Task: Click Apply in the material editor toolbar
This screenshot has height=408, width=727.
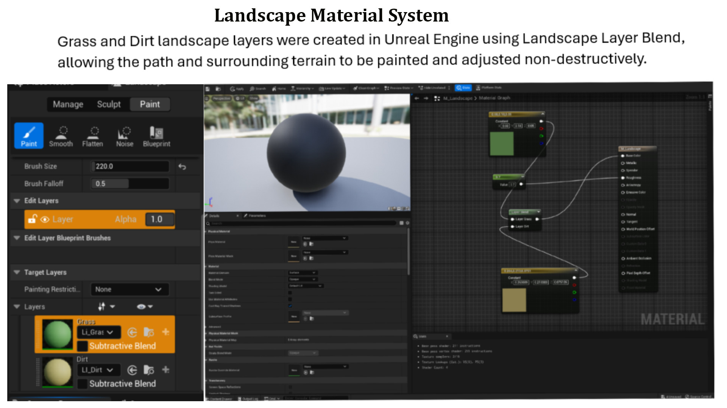Action: point(237,89)
